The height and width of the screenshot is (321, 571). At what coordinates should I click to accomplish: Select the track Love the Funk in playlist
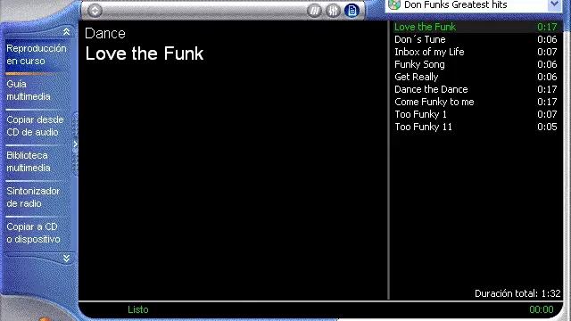pos(476,27)
